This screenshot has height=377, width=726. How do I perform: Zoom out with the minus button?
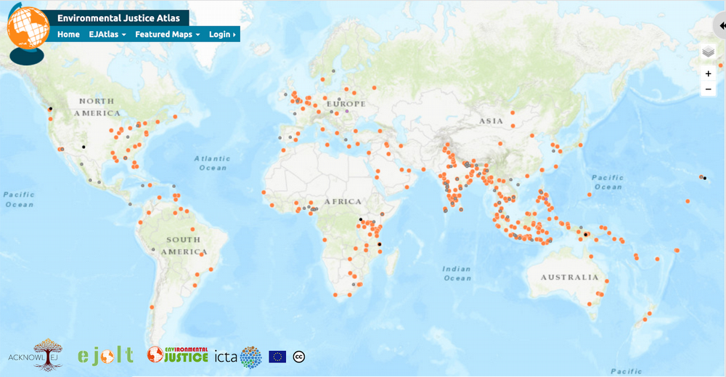click(x=708, y=89)
